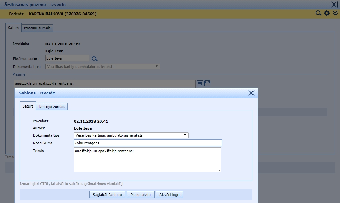This screenshot has width=340, height=203.
Task: Click the Piezīmes autors field Egle Ieva
Action: point(67,58)
